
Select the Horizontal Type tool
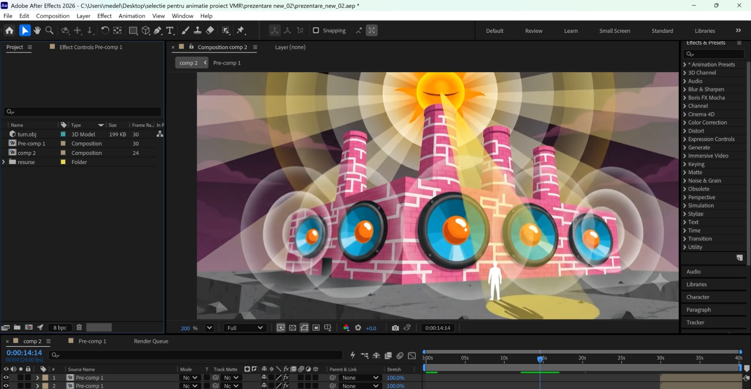coord(170,30)
